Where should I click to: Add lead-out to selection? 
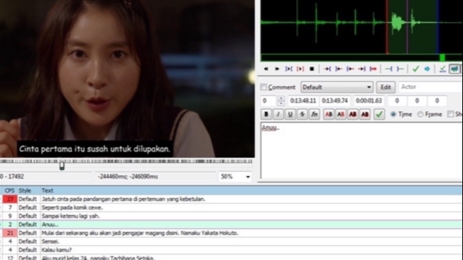[401, 69]
